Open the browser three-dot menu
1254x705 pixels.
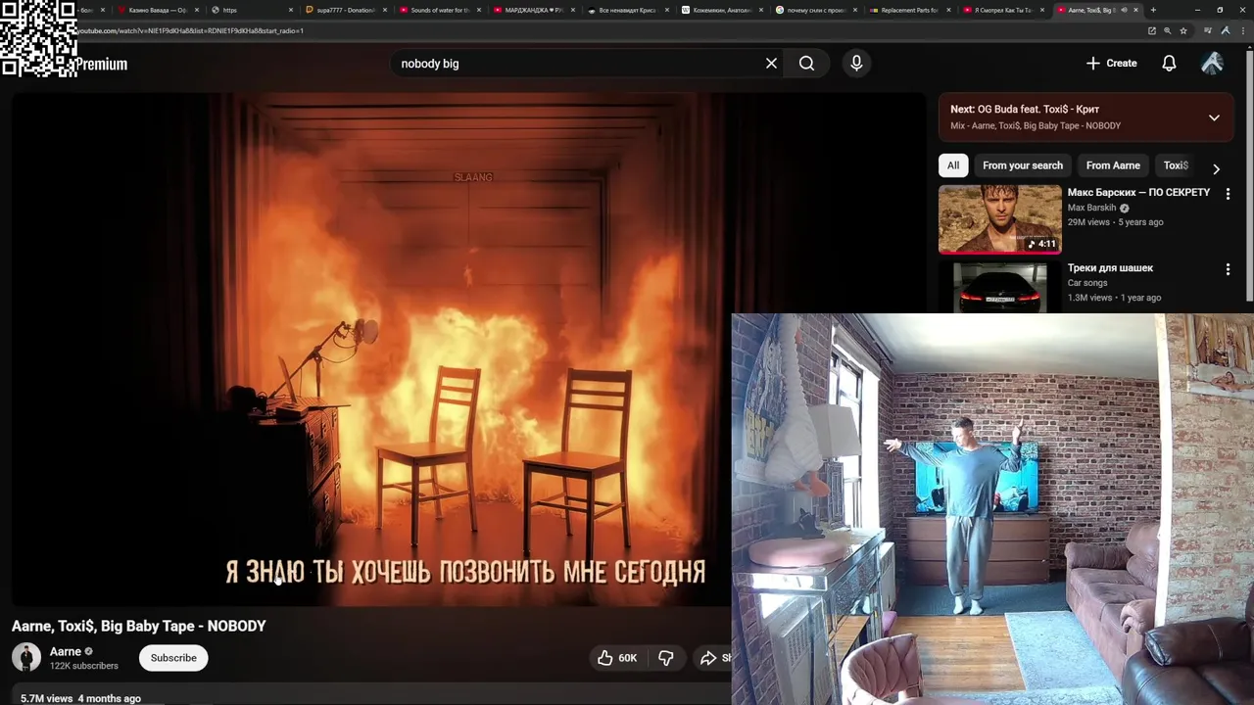(x=1242, y=30)
